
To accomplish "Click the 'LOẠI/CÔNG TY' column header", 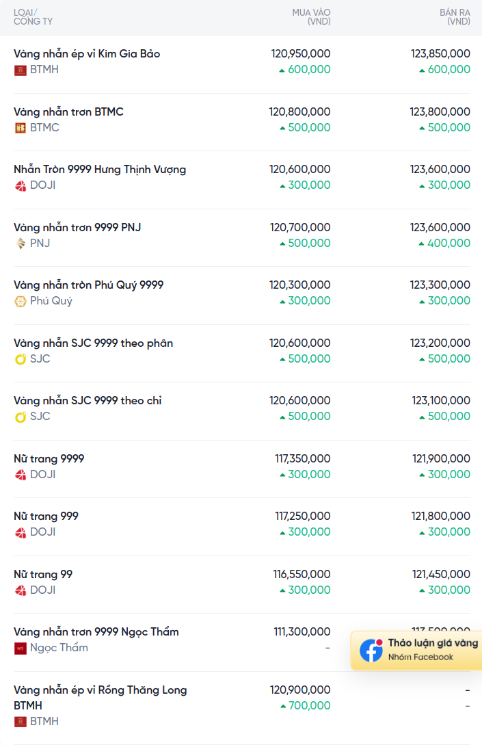I will tap(33, 17).
